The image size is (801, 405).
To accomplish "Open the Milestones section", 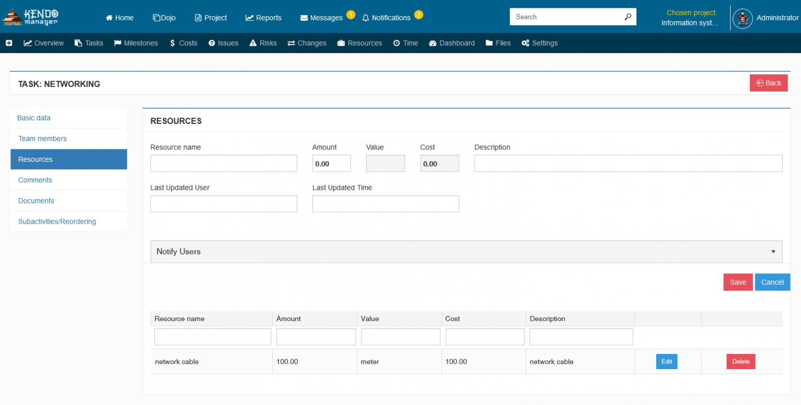I will click(136, 43).
